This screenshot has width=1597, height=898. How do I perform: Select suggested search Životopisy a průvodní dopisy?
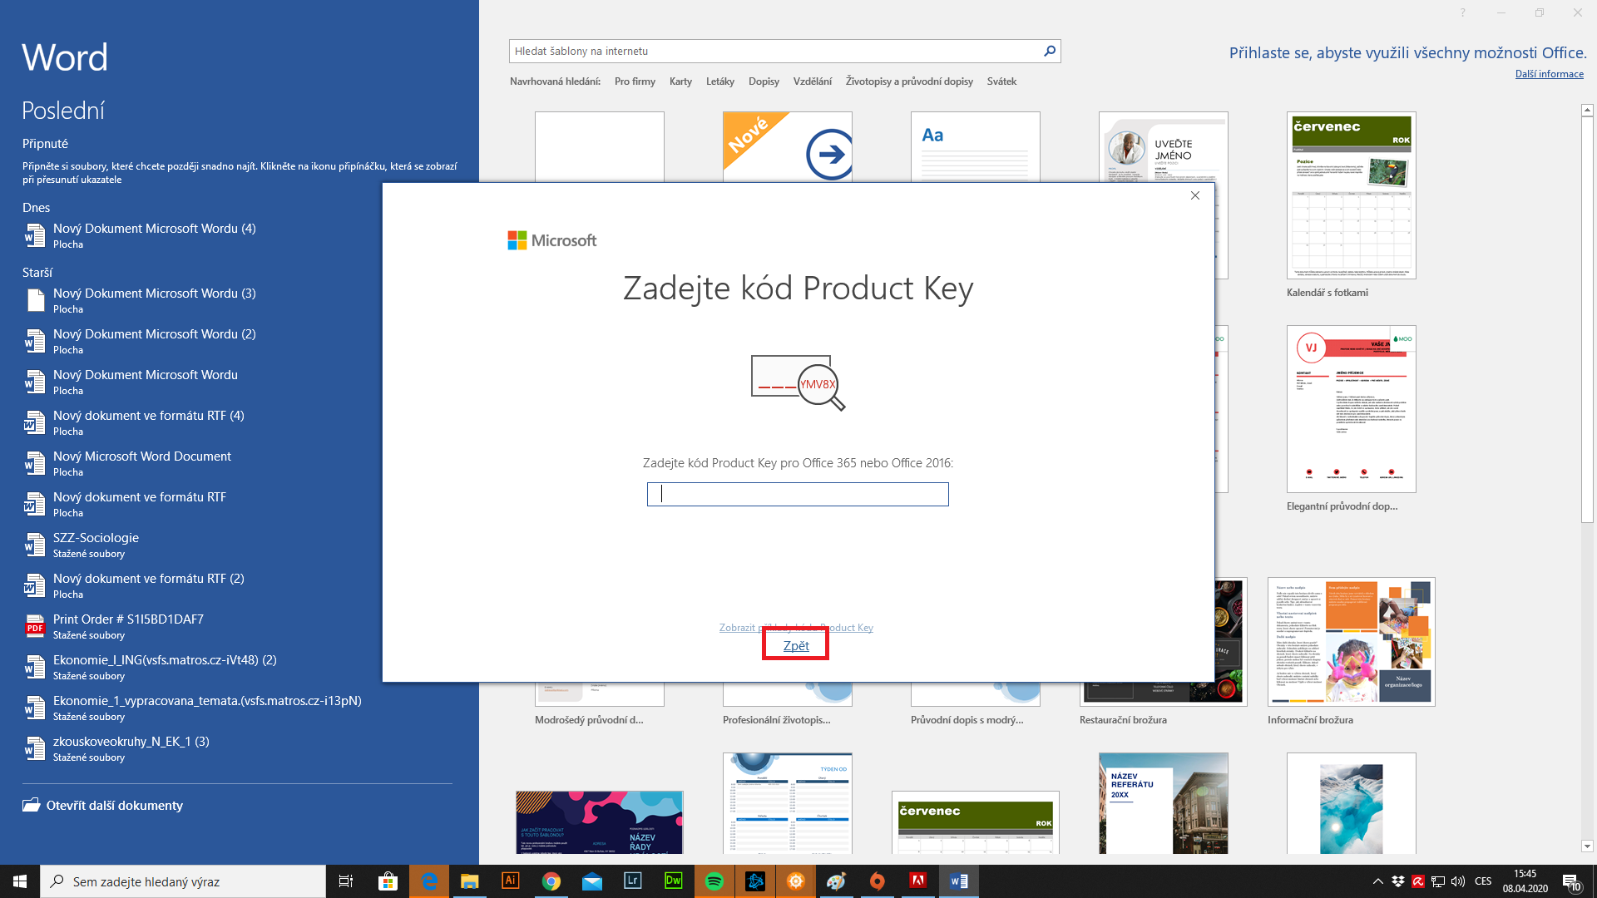point(909,81)
